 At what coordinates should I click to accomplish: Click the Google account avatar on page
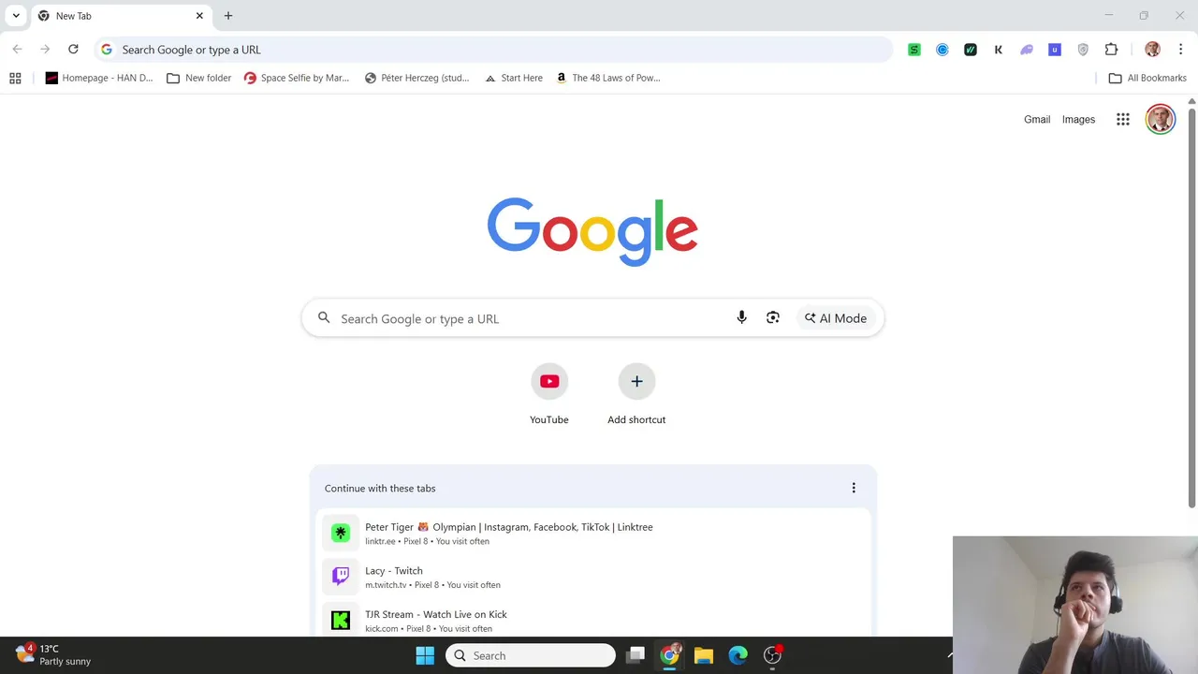coord(1161,119)
